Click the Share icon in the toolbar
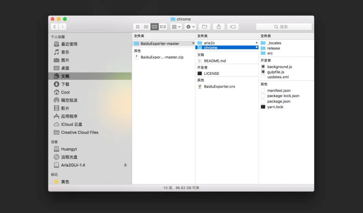The image size is (363, 213). tap(218, 27)
